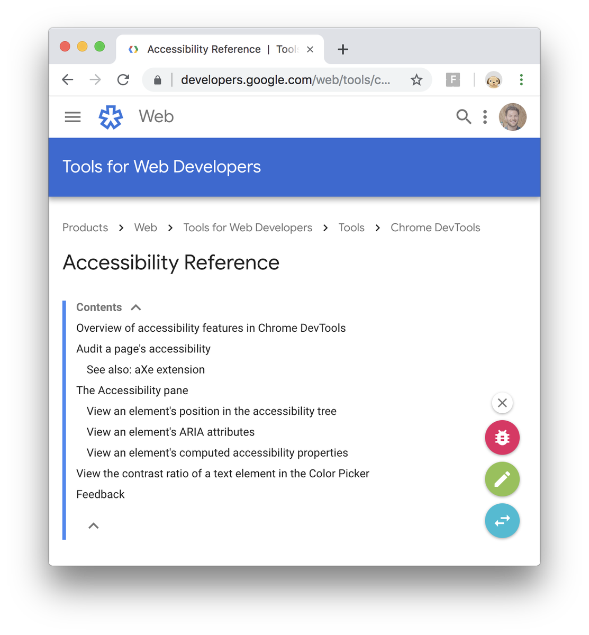Click the macOS green fullscreen button
The image size is (589, 635).
click(x=99, y=47)
